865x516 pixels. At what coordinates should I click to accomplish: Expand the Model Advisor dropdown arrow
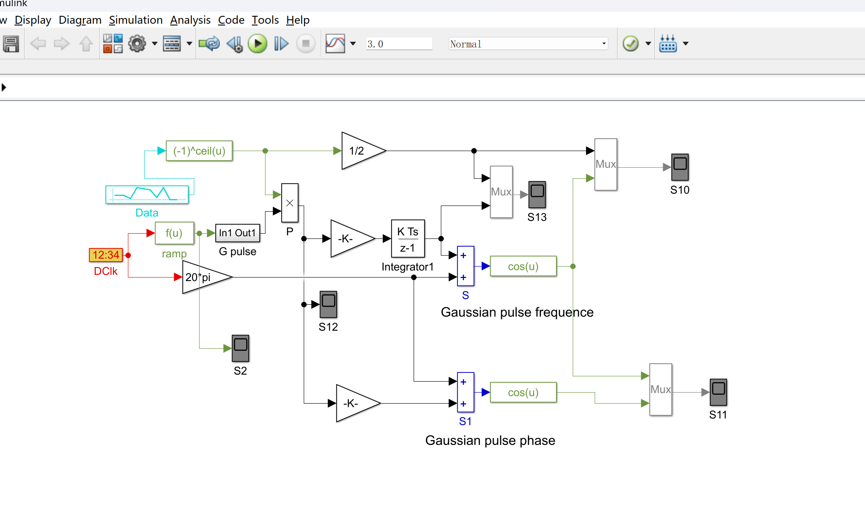pos(648,44)
